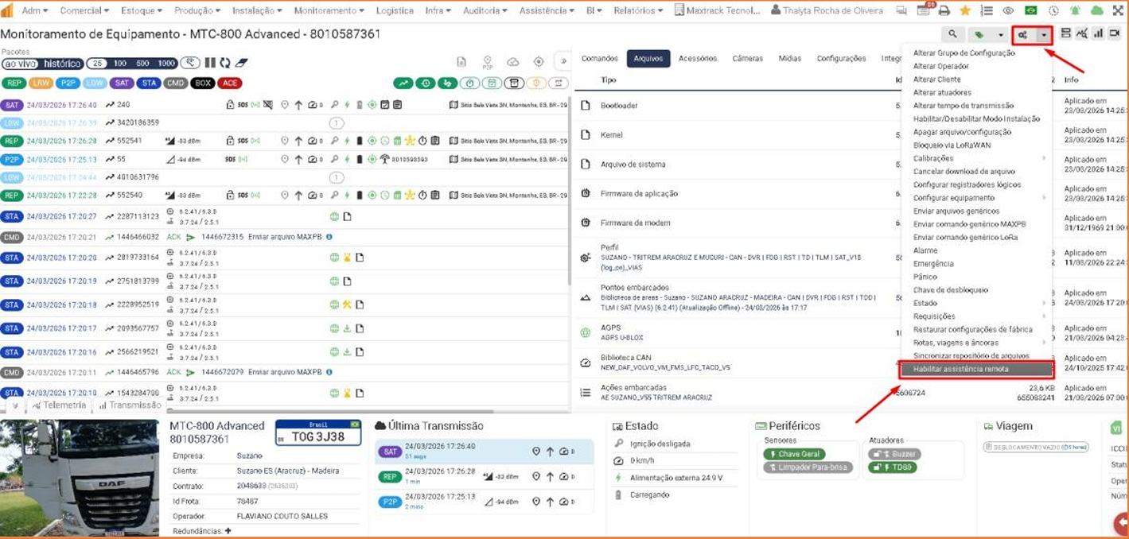Click the refresh packets icon

point(224,63)
